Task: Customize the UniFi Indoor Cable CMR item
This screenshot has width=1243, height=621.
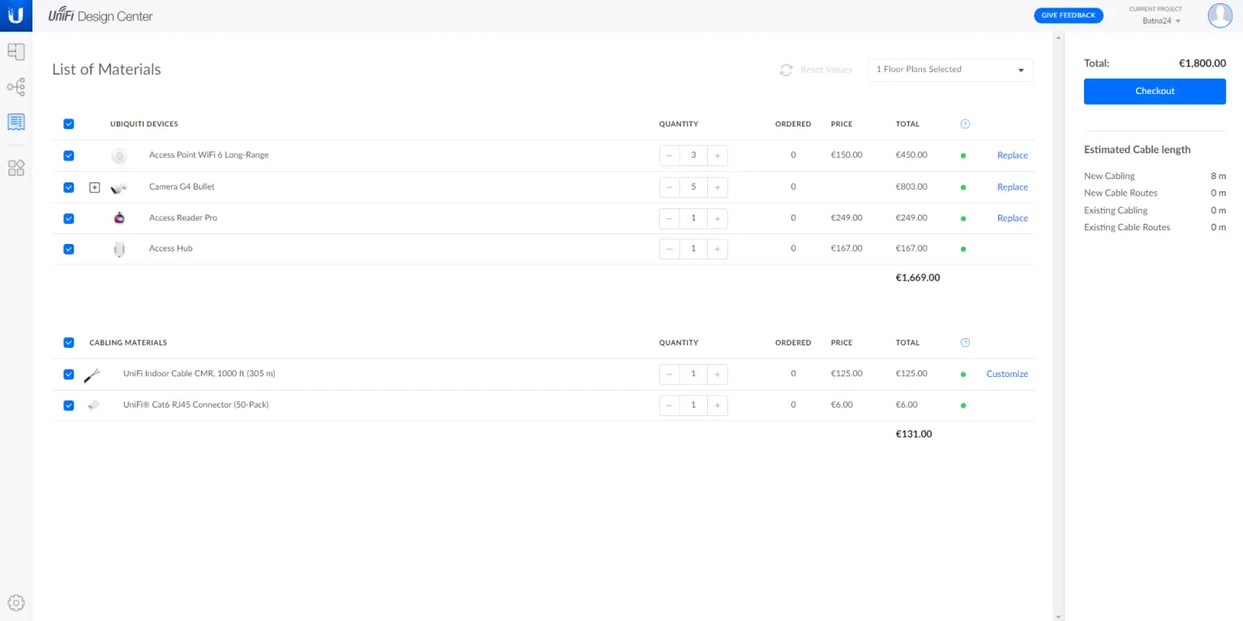Action: coord(1006,374)
